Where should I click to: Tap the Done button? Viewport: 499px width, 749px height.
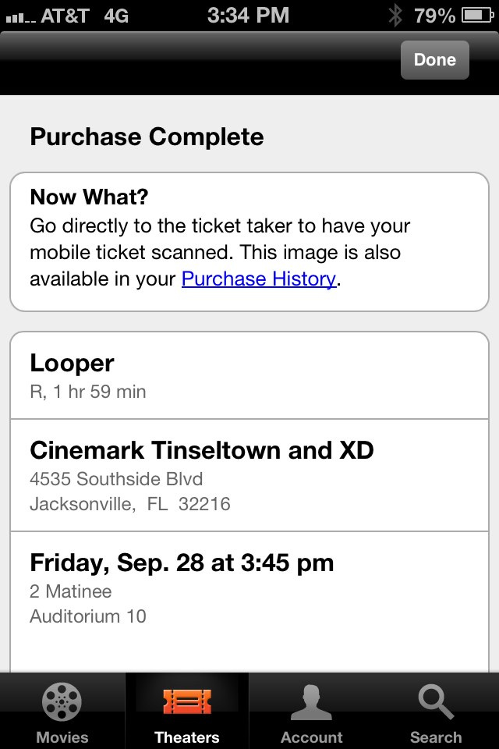click(x=434, y=60)
